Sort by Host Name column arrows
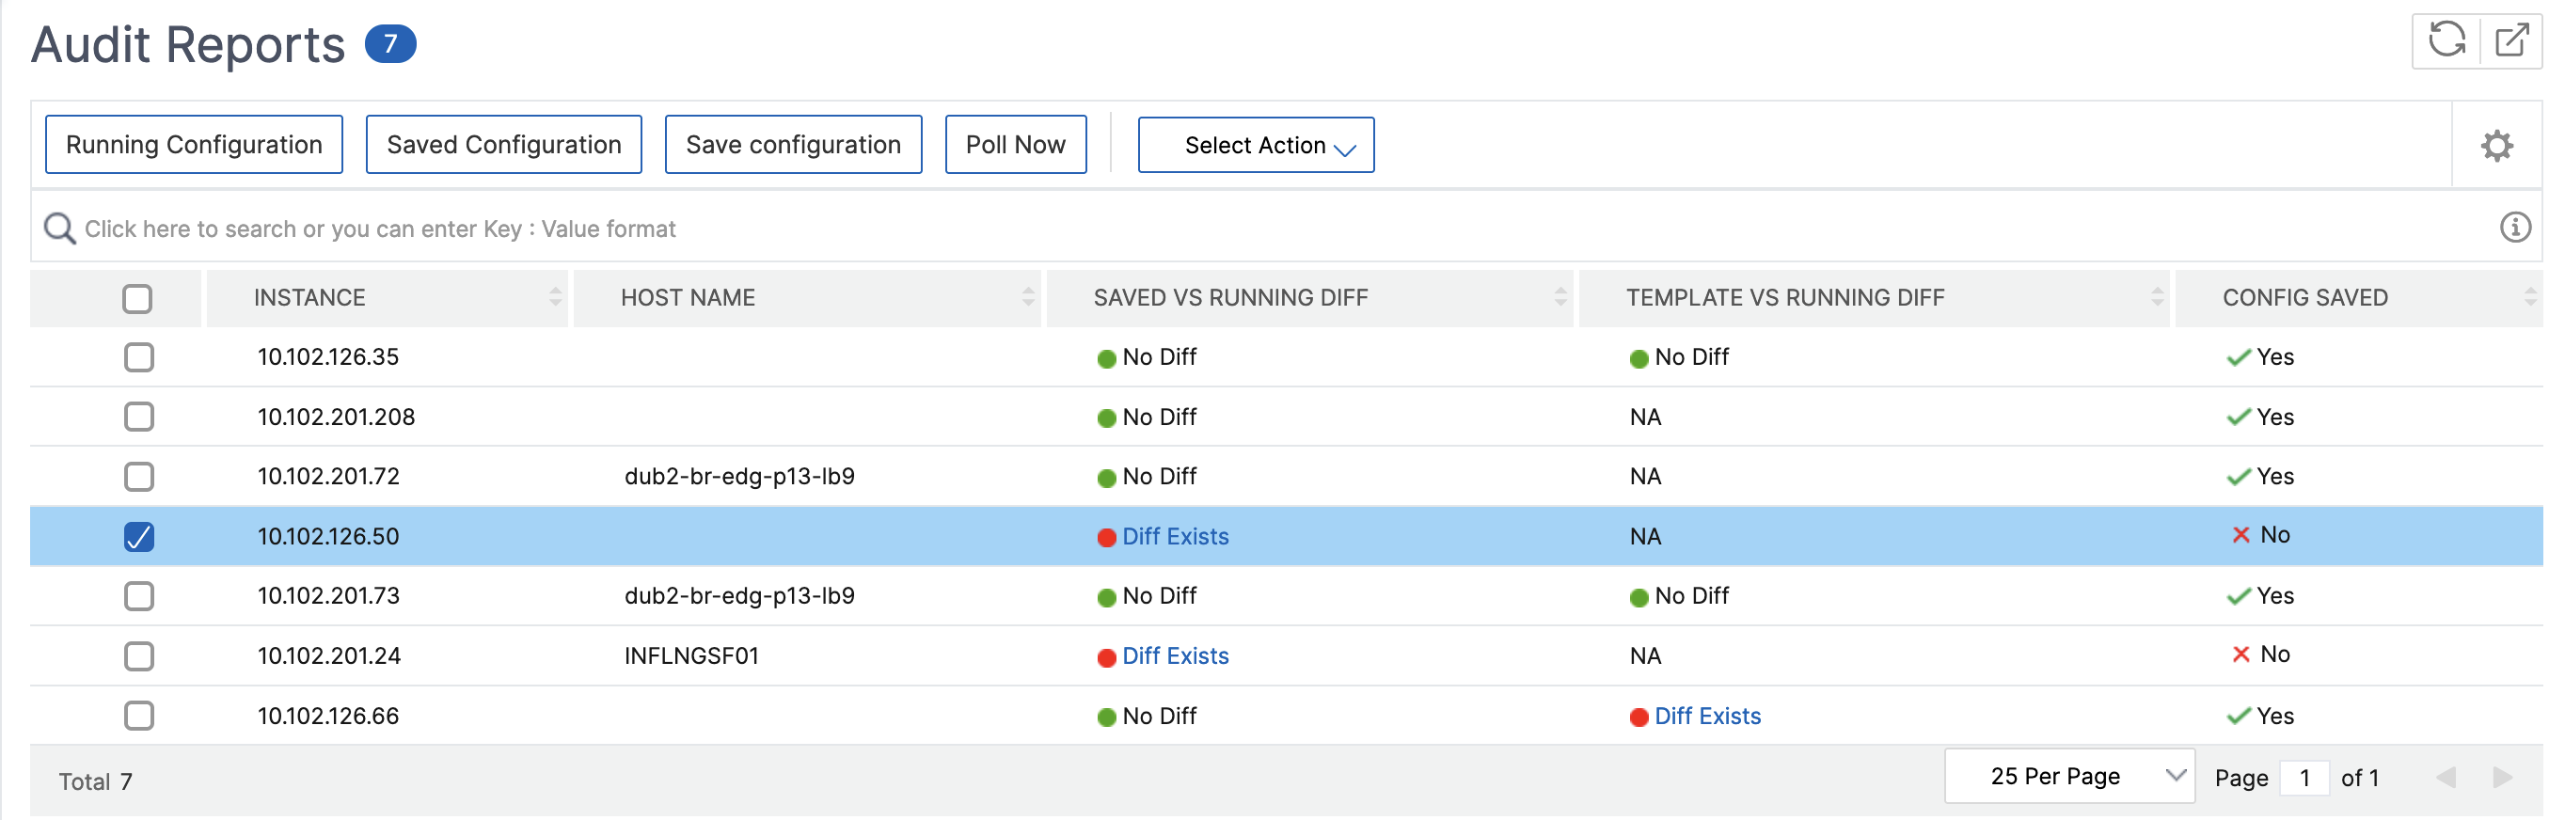Viewport: 2549px width, 820px height. point(1028,297)
